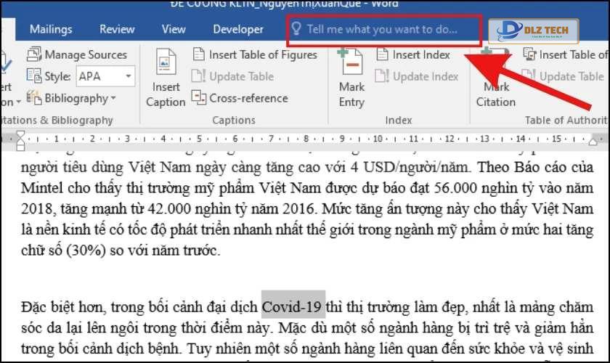Click Update Table icon in Table of Authorities
Screen dimensions: 610x363
[529, 76]
